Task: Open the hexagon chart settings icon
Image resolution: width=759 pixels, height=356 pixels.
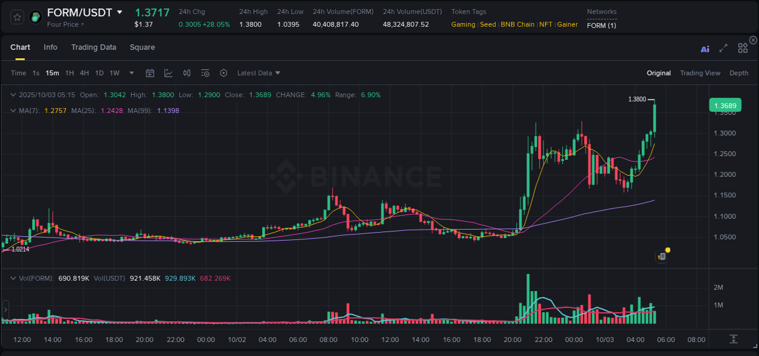Action: [223, 73]
